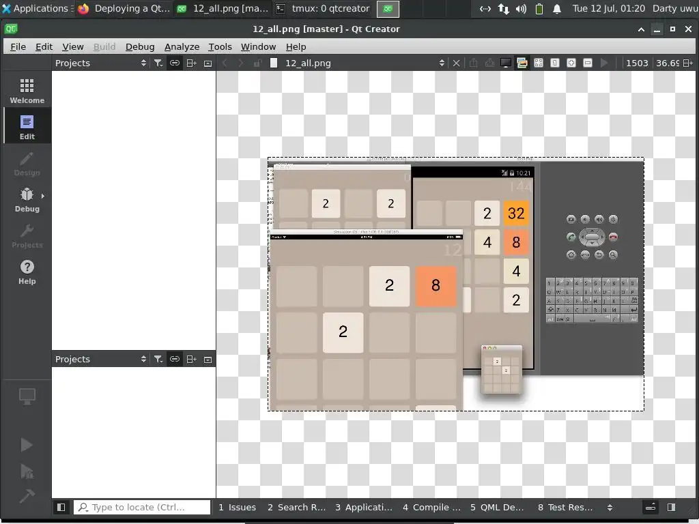Open the Help menu
Screen dimensions: 699x524
[296, 47]
